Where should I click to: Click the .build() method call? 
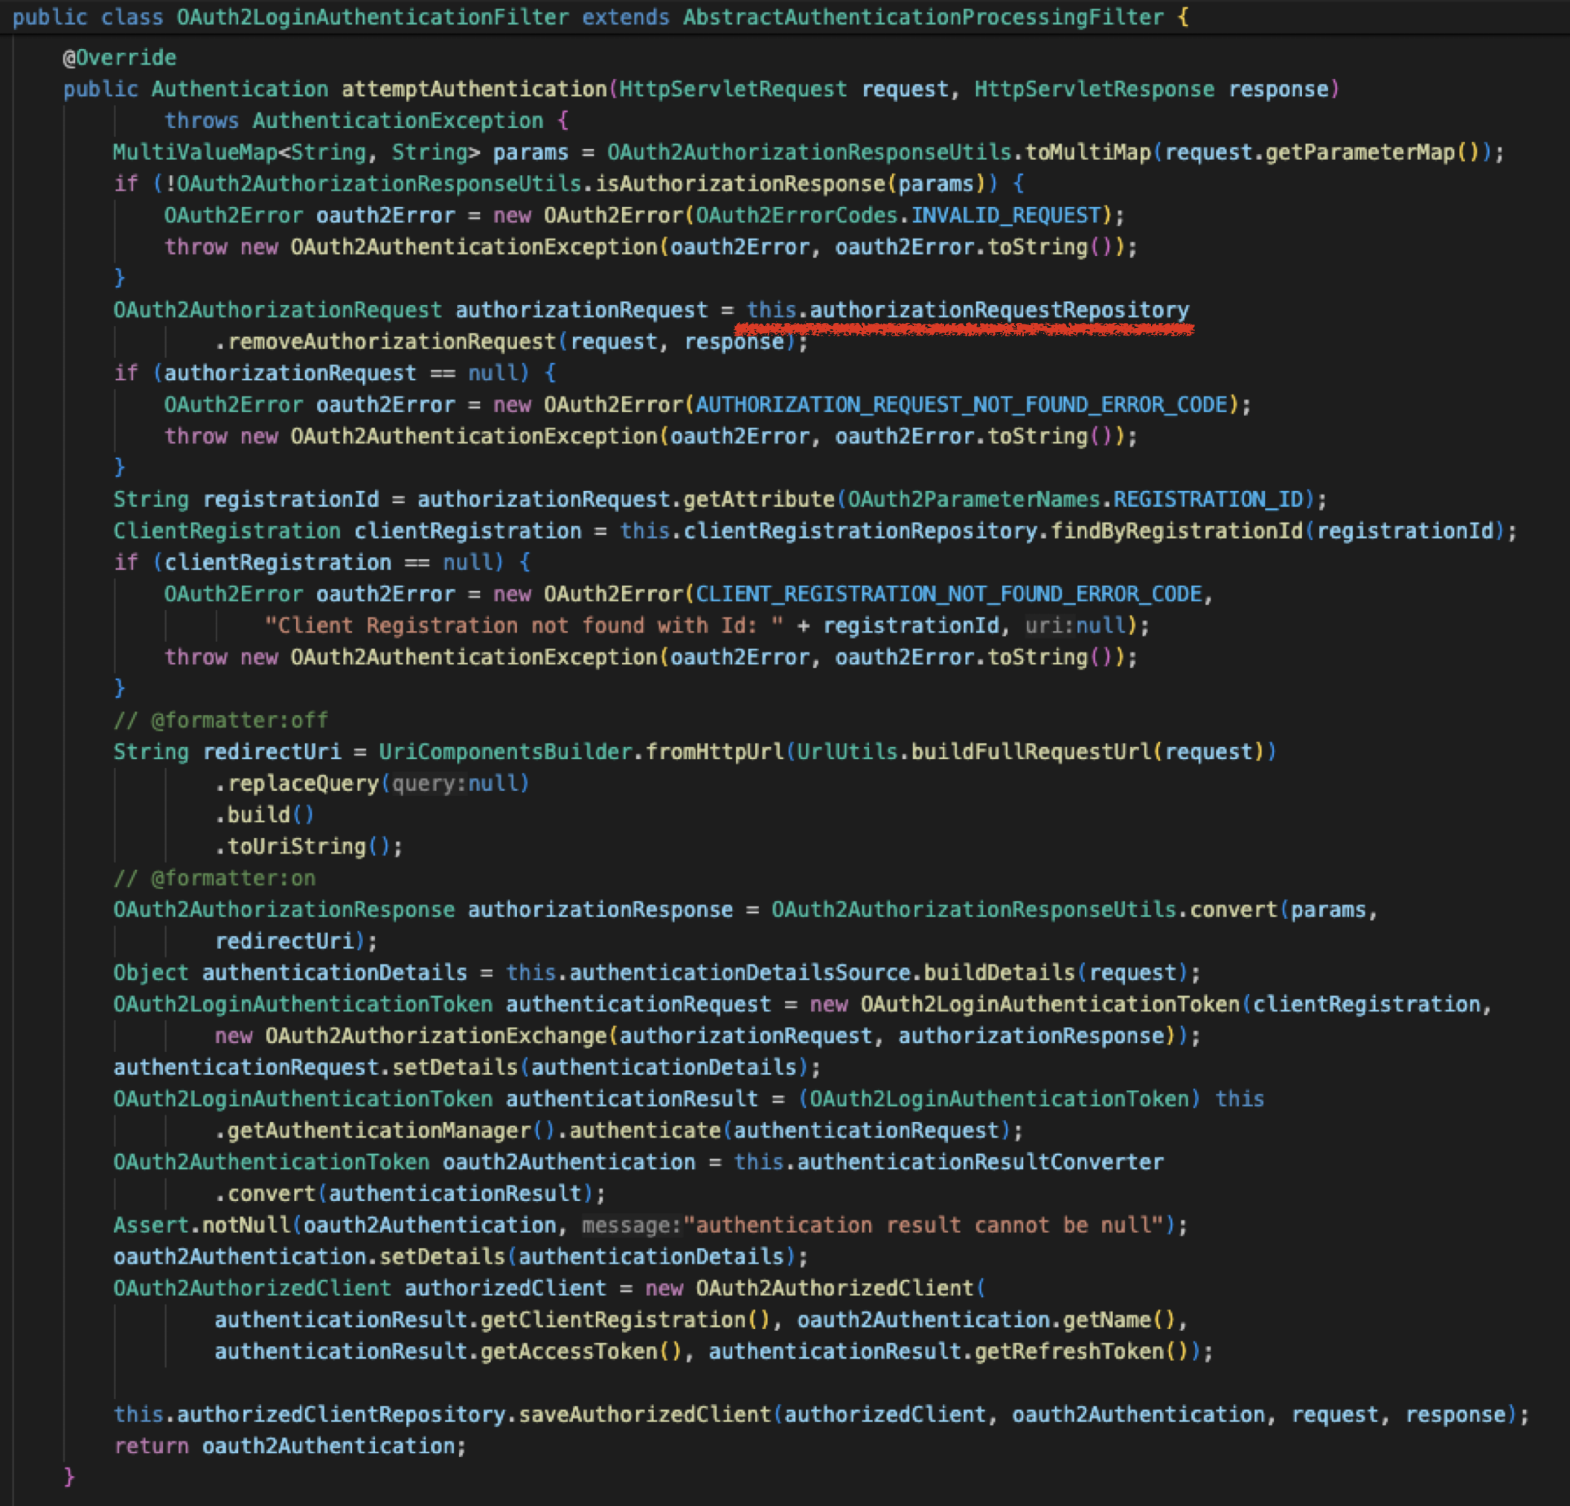pos(264,816)
